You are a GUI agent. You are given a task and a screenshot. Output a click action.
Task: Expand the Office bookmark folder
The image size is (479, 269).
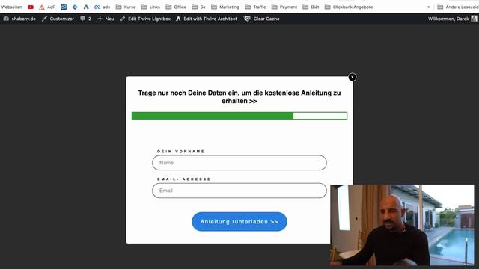176,7
